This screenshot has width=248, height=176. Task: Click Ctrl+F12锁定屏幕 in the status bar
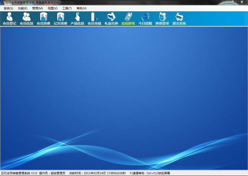[158, 173]
